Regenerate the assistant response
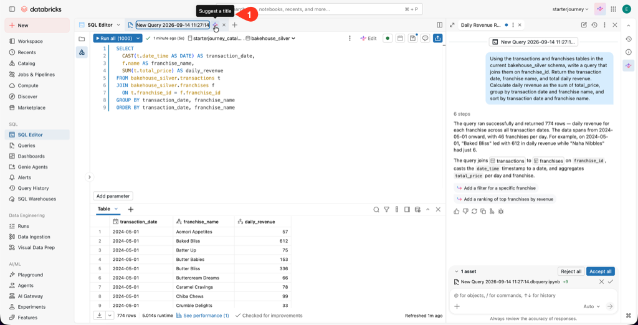This screenshot has height=325, width=638. click(474, 211)
